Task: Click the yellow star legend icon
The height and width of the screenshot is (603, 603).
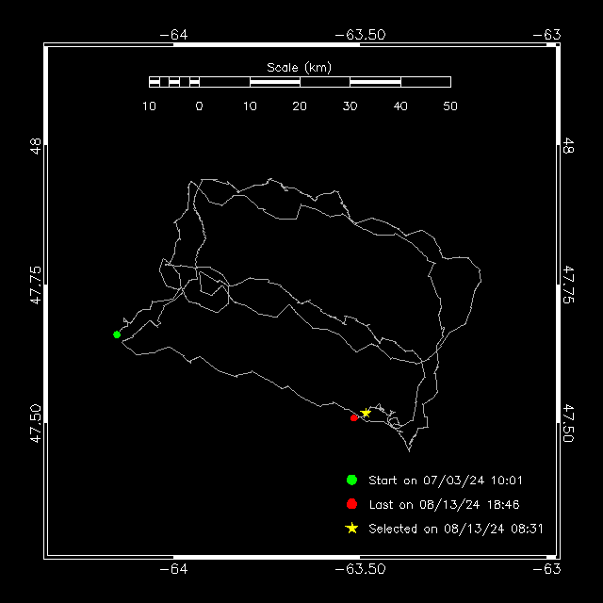Action: (x=351, y=528)
